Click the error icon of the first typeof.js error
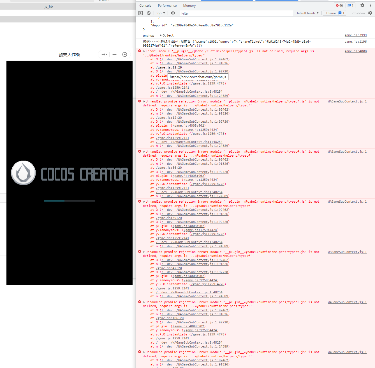 click(140, 51)
